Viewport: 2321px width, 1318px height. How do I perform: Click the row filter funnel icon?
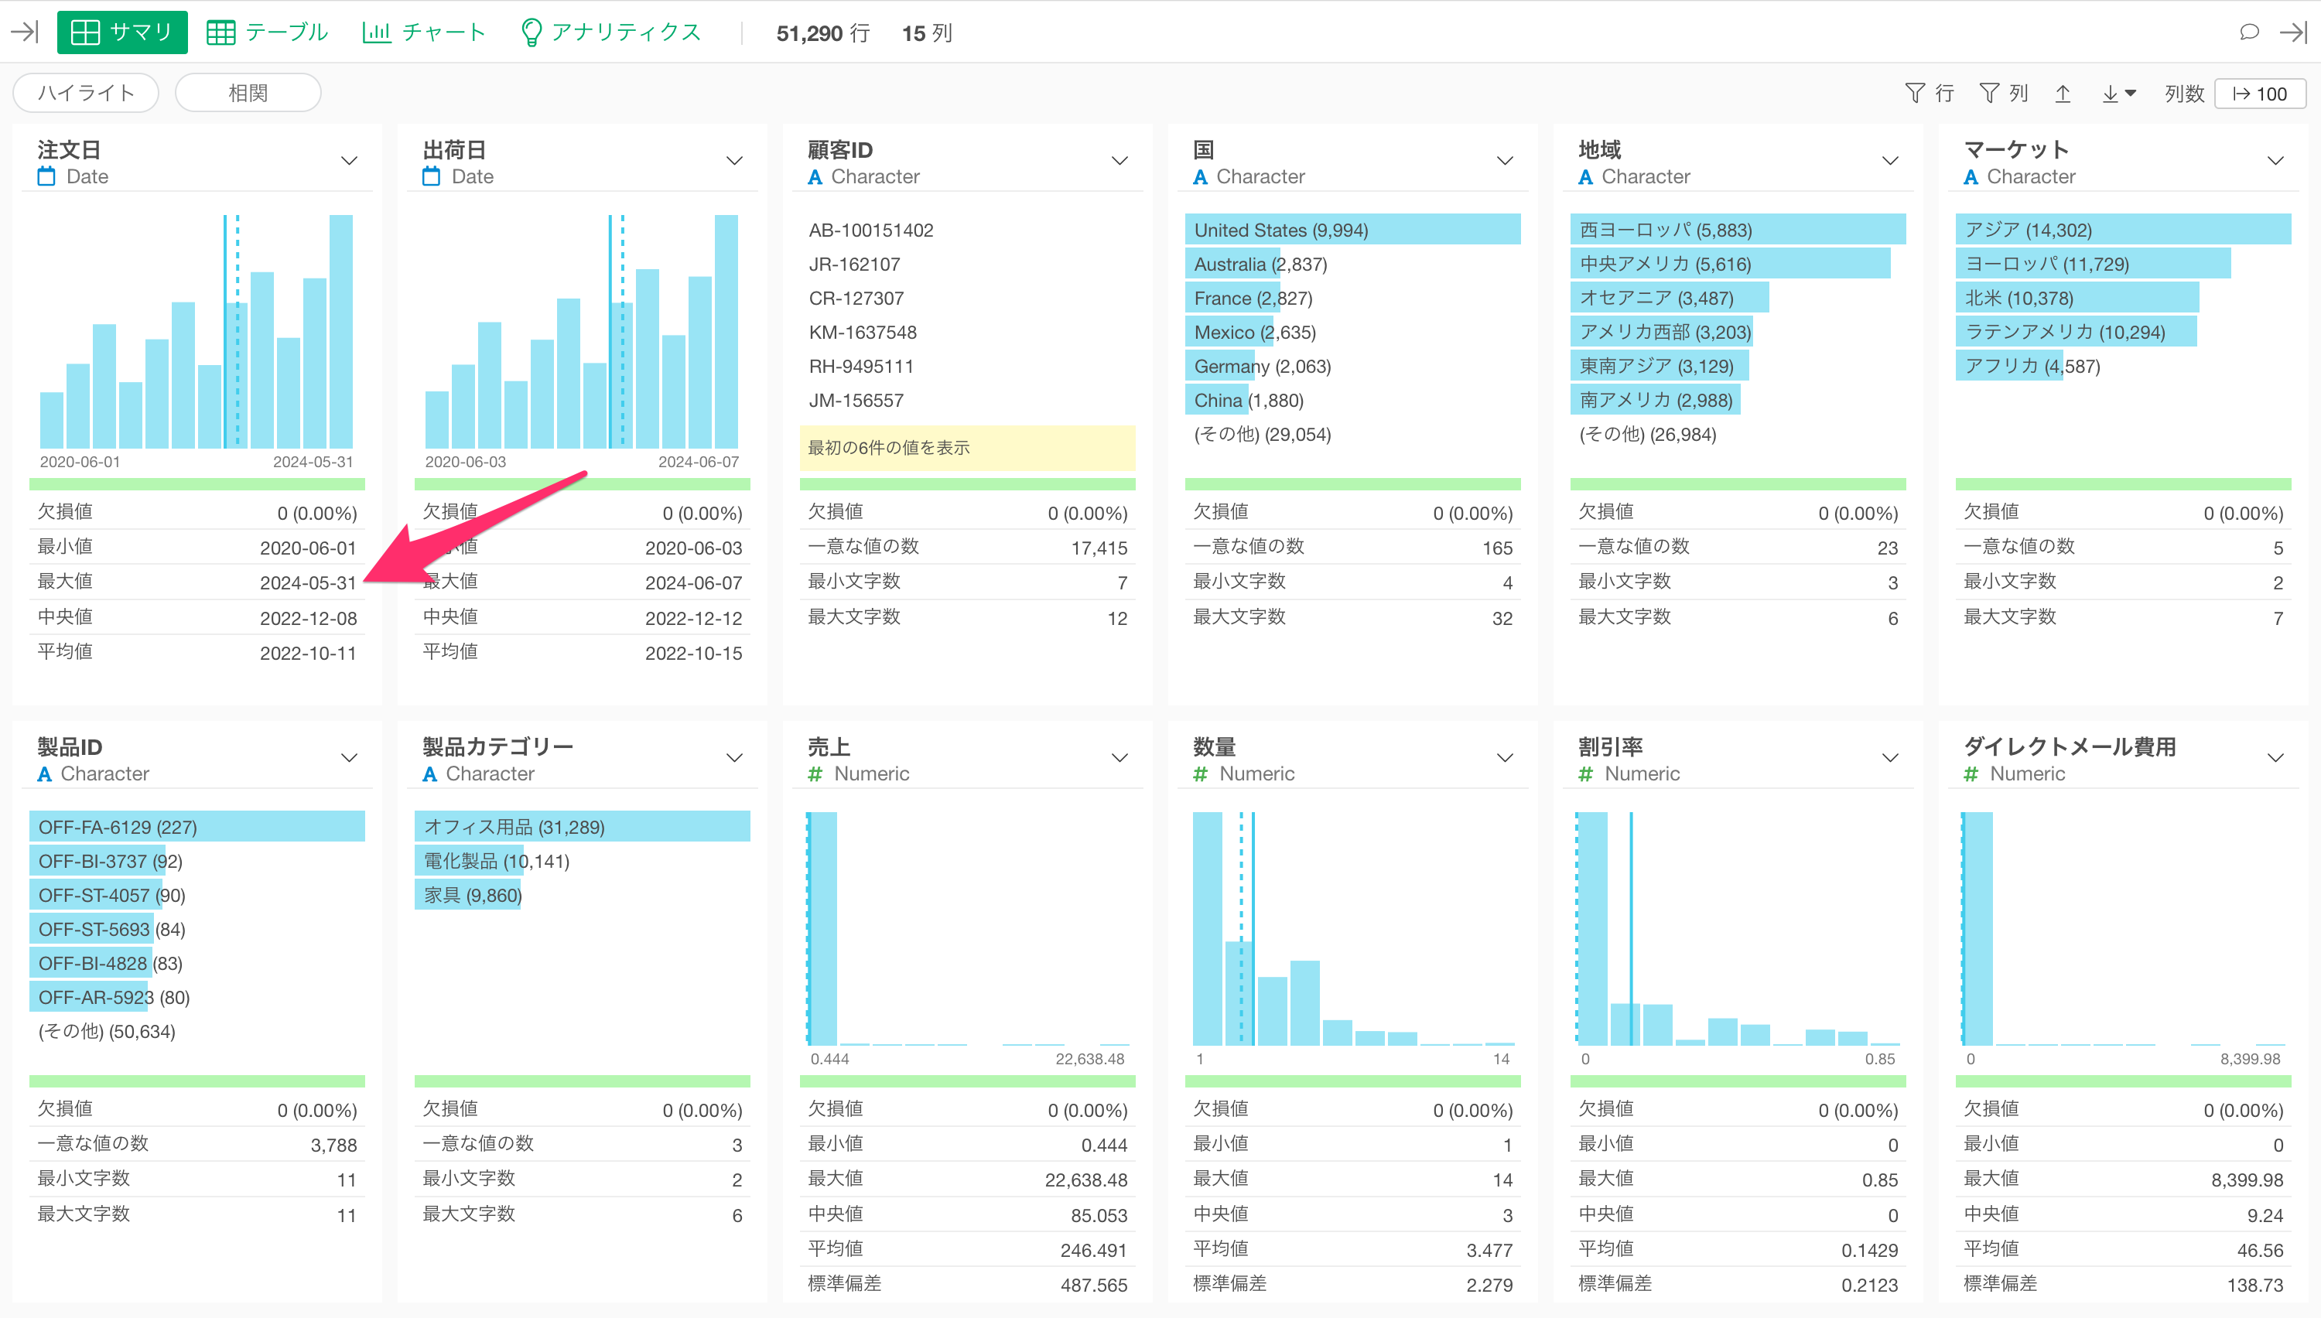click(x=1915, y=94)
